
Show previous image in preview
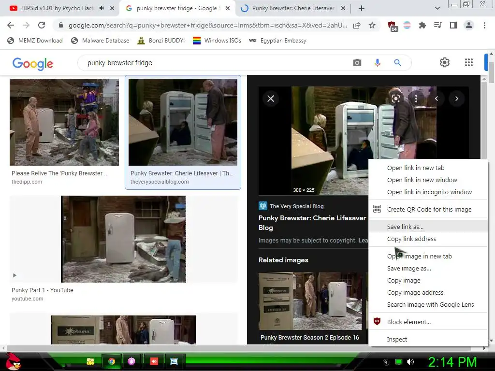[x=437, y=99]
